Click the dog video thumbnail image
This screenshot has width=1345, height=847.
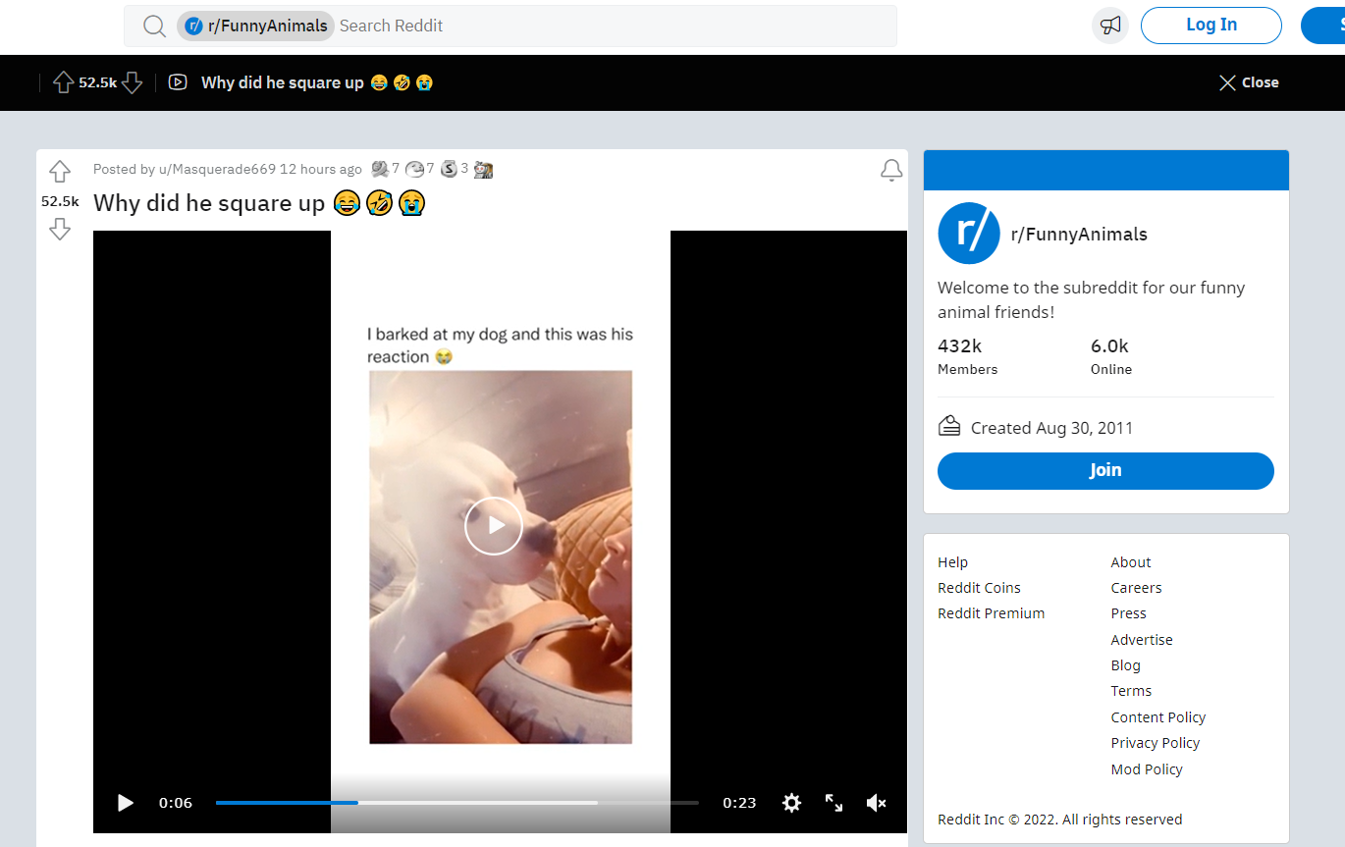pyautogui.click(x=501, y=557)
